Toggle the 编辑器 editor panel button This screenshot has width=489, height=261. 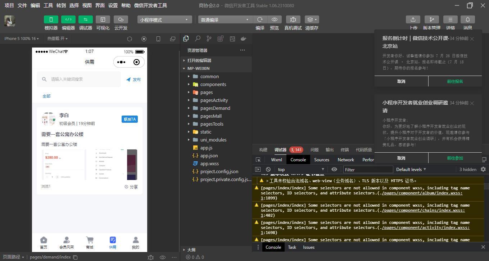(68, 19)
